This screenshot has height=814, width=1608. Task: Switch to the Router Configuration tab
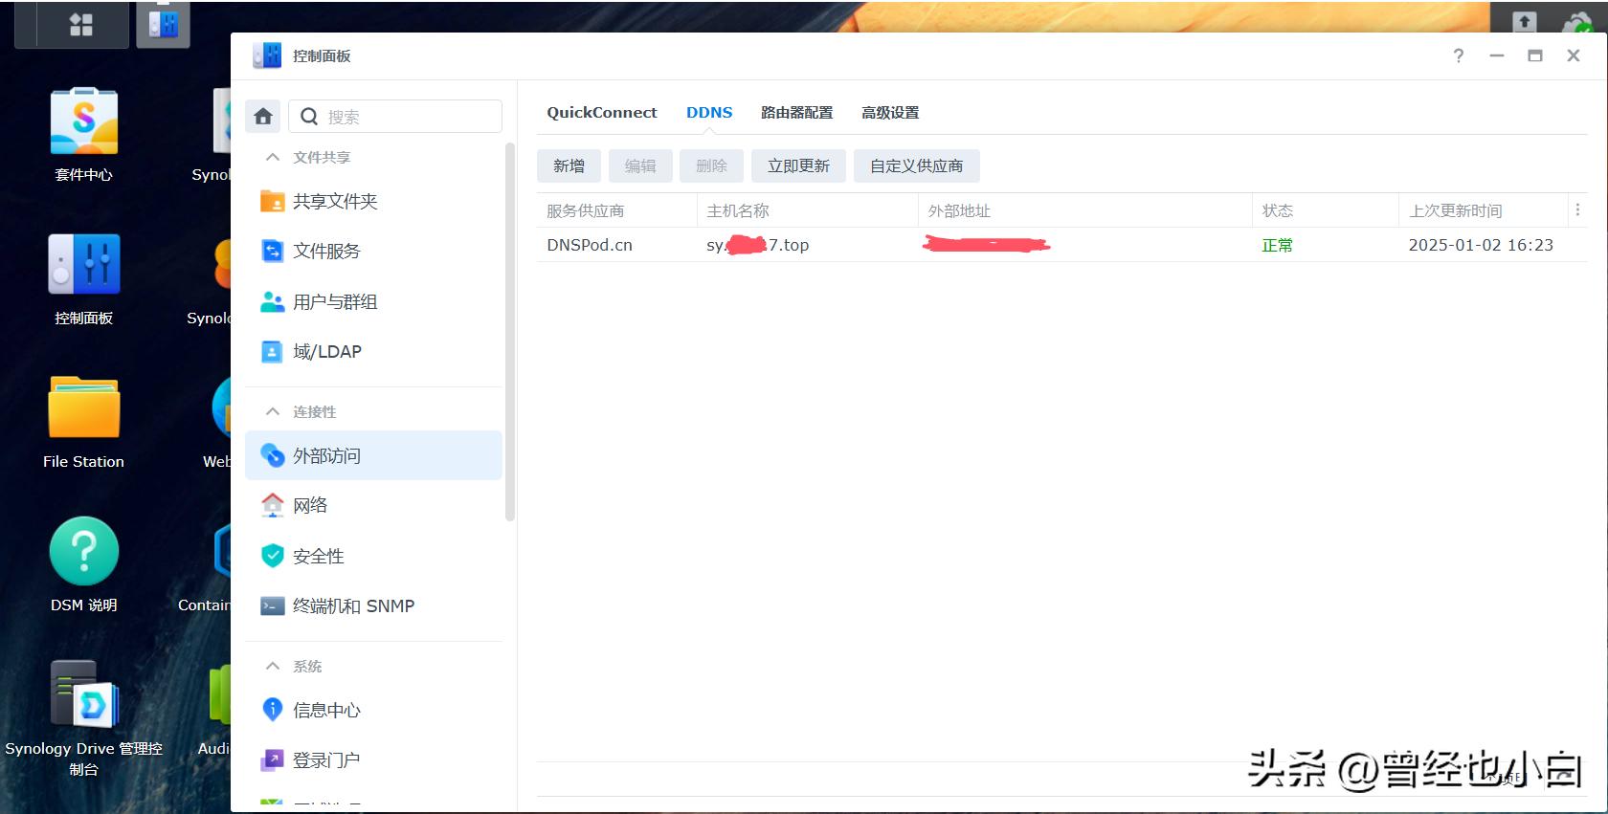[x=796, y=113]
